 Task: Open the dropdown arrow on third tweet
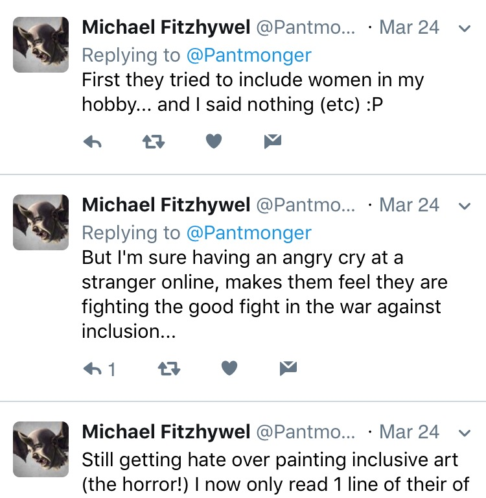pos(464,433)
